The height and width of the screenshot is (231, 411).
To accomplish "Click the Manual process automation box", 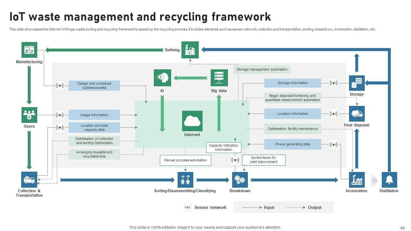I will (185, 160).
